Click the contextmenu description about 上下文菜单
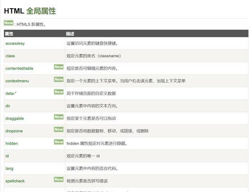Viewport: 250px width, 192px height. (126, 81)
